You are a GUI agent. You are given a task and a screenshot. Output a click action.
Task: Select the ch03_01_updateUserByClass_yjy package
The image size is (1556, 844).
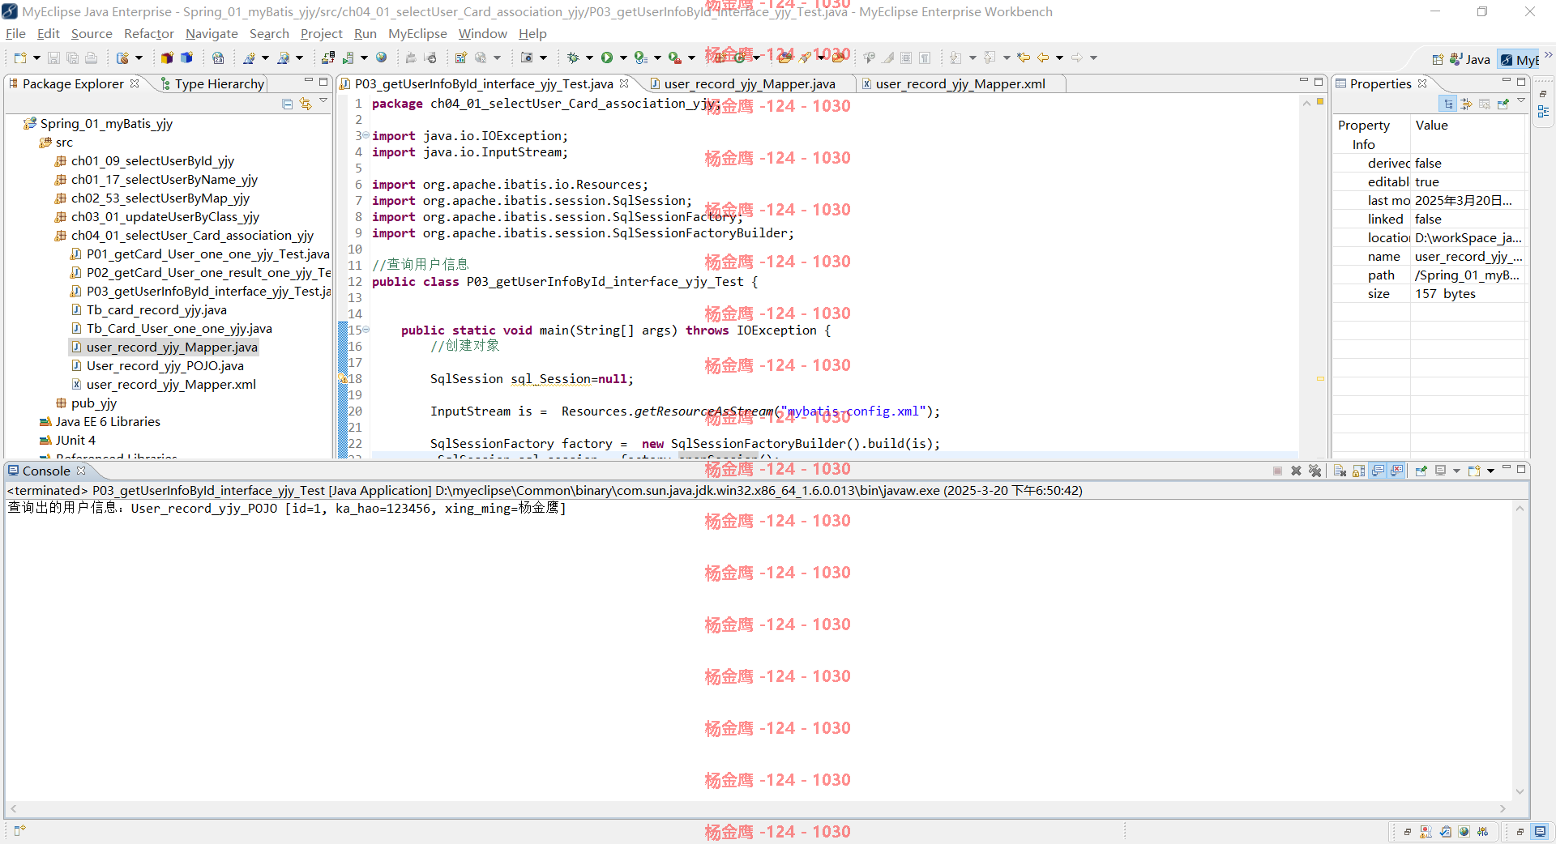point(165,216)
